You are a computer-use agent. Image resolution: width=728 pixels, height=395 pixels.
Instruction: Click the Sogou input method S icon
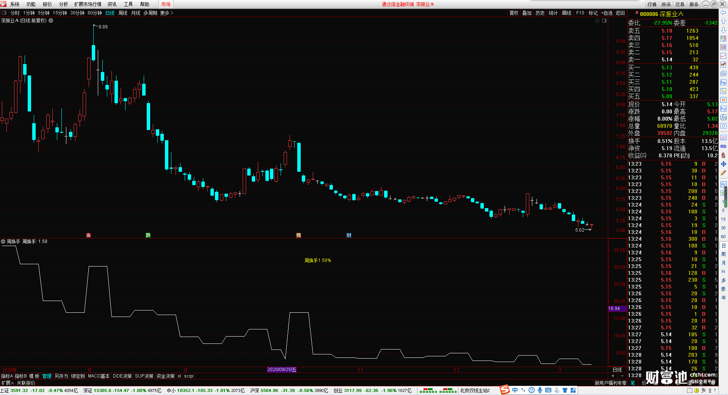click(505, 390)
